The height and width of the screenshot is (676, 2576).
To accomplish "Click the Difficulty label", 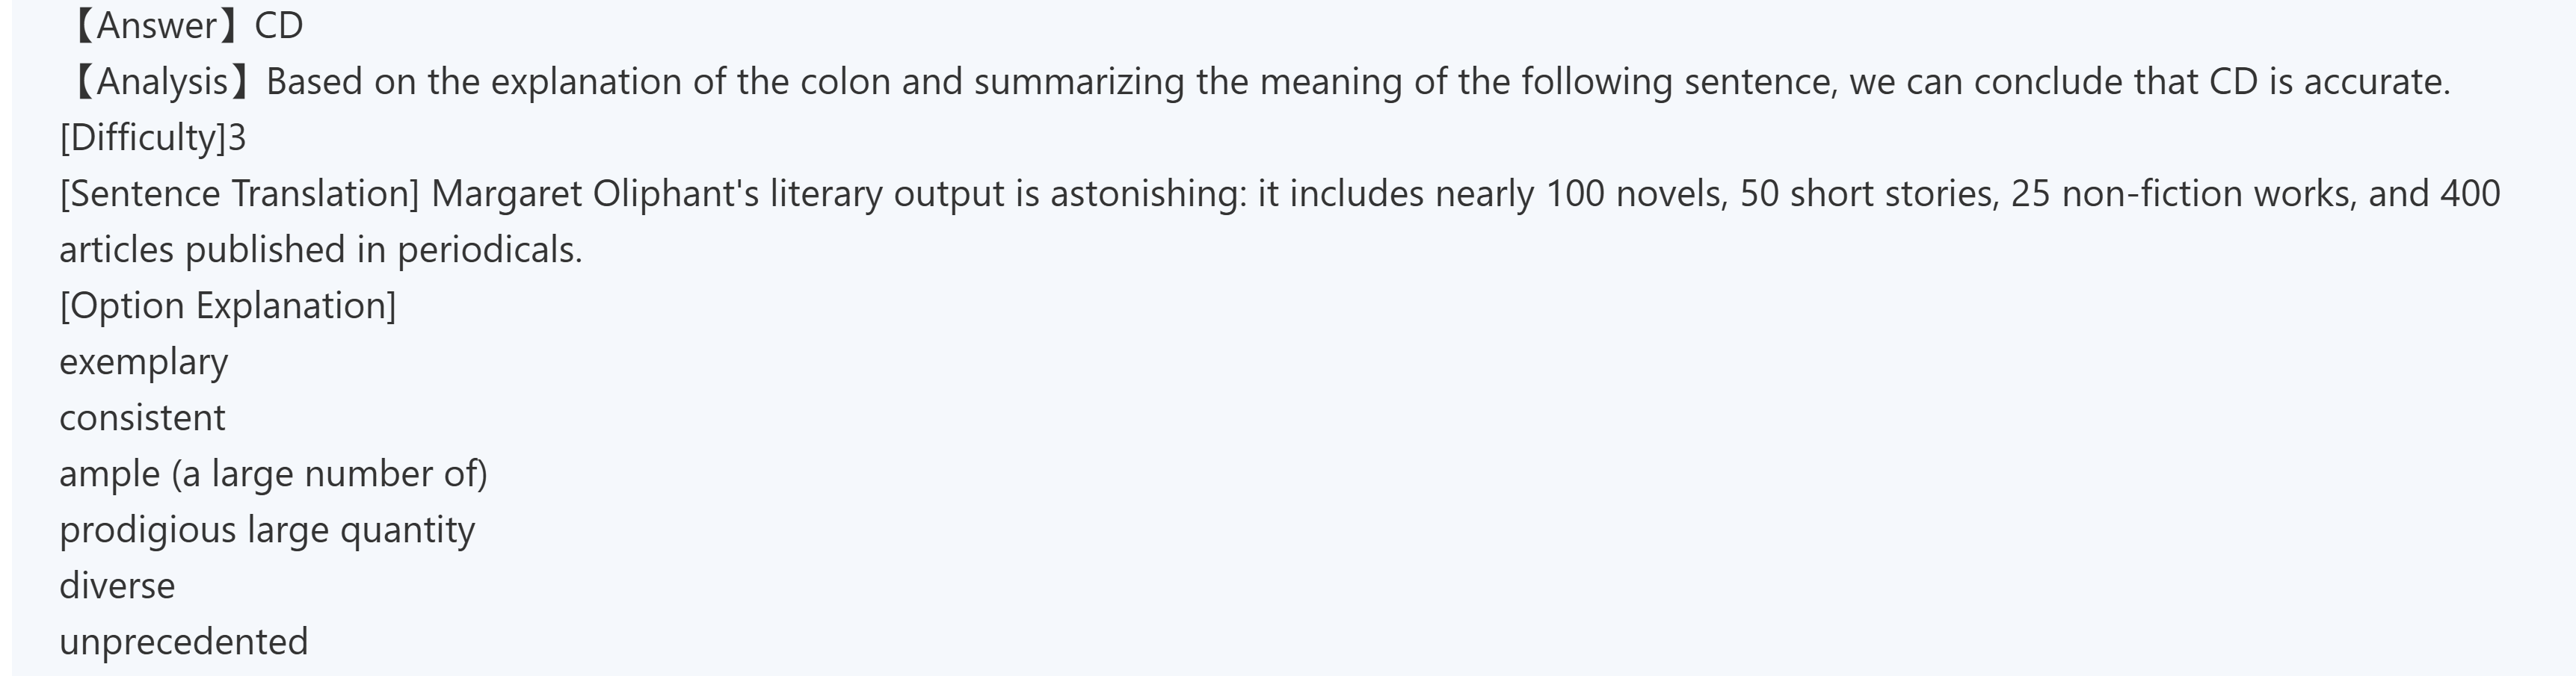I will [x=143, y=137].
